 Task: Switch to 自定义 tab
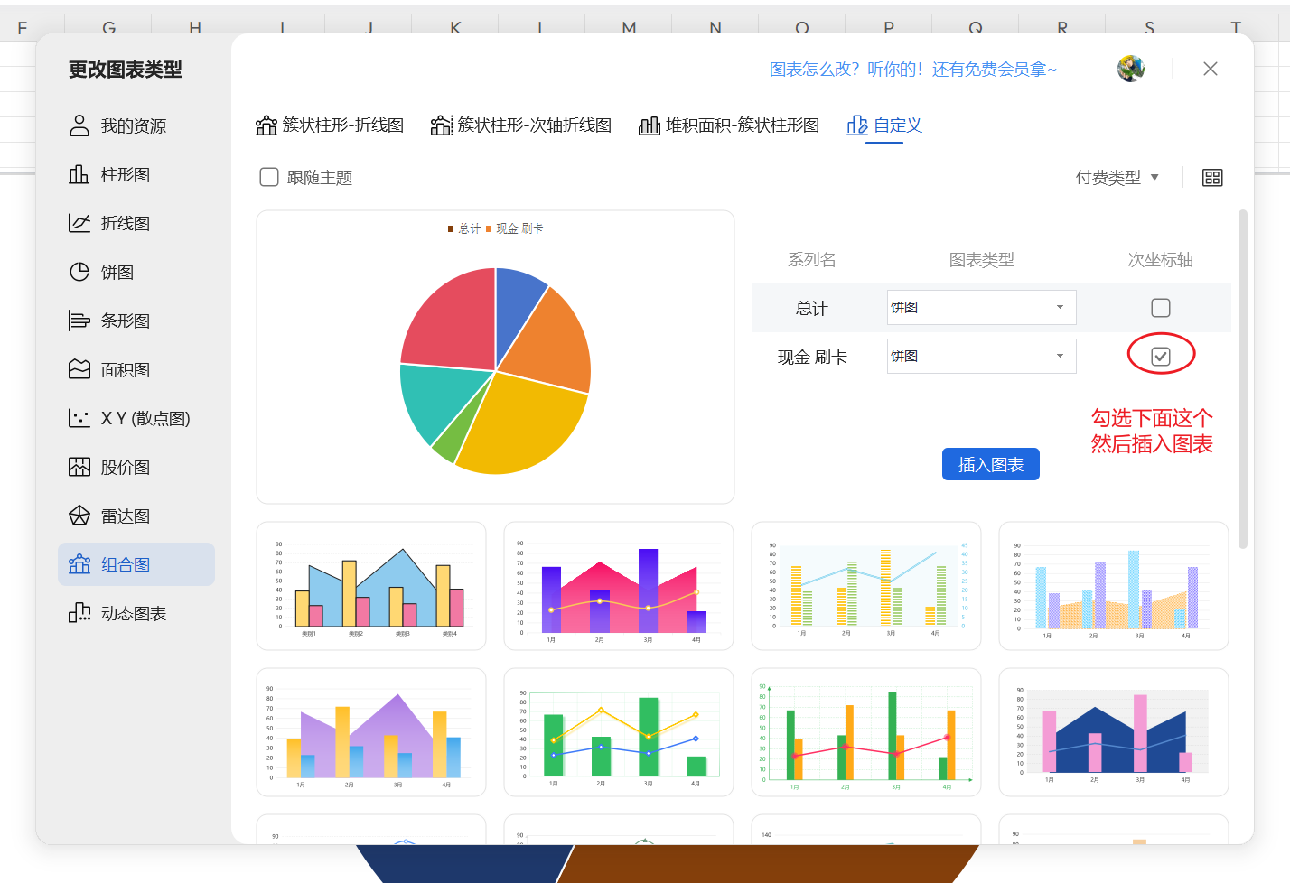click(x=884, y=125)
